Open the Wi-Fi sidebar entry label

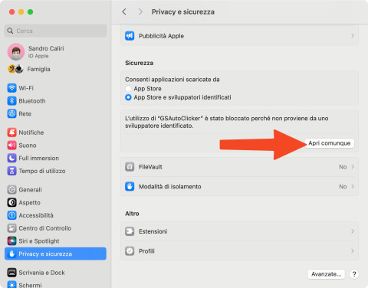tap(26, 88)
